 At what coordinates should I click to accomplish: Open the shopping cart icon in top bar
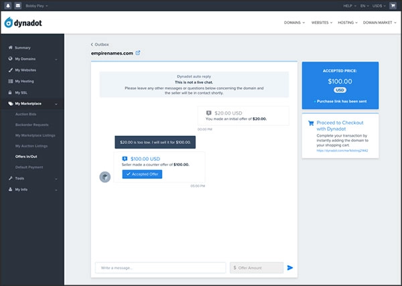point(393,5)
